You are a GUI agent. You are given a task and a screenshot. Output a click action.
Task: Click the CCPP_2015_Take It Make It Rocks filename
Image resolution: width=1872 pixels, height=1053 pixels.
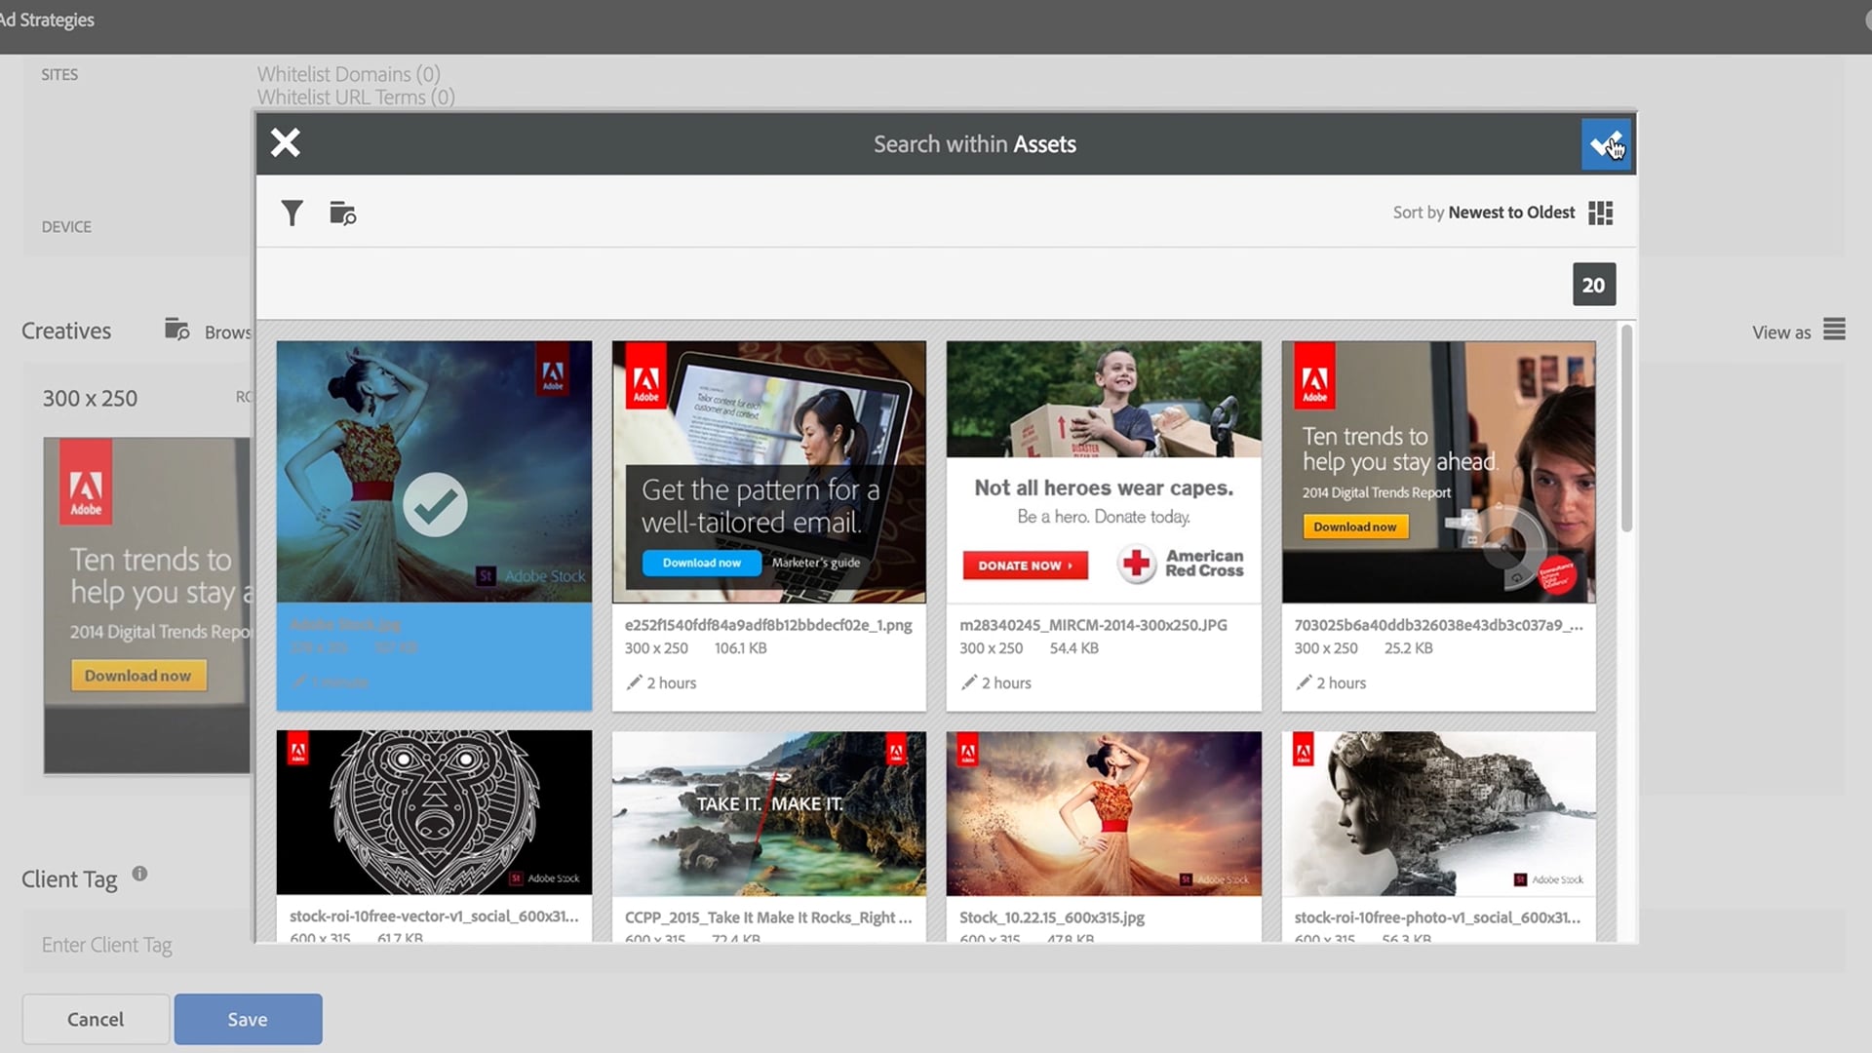click(768, 917)
